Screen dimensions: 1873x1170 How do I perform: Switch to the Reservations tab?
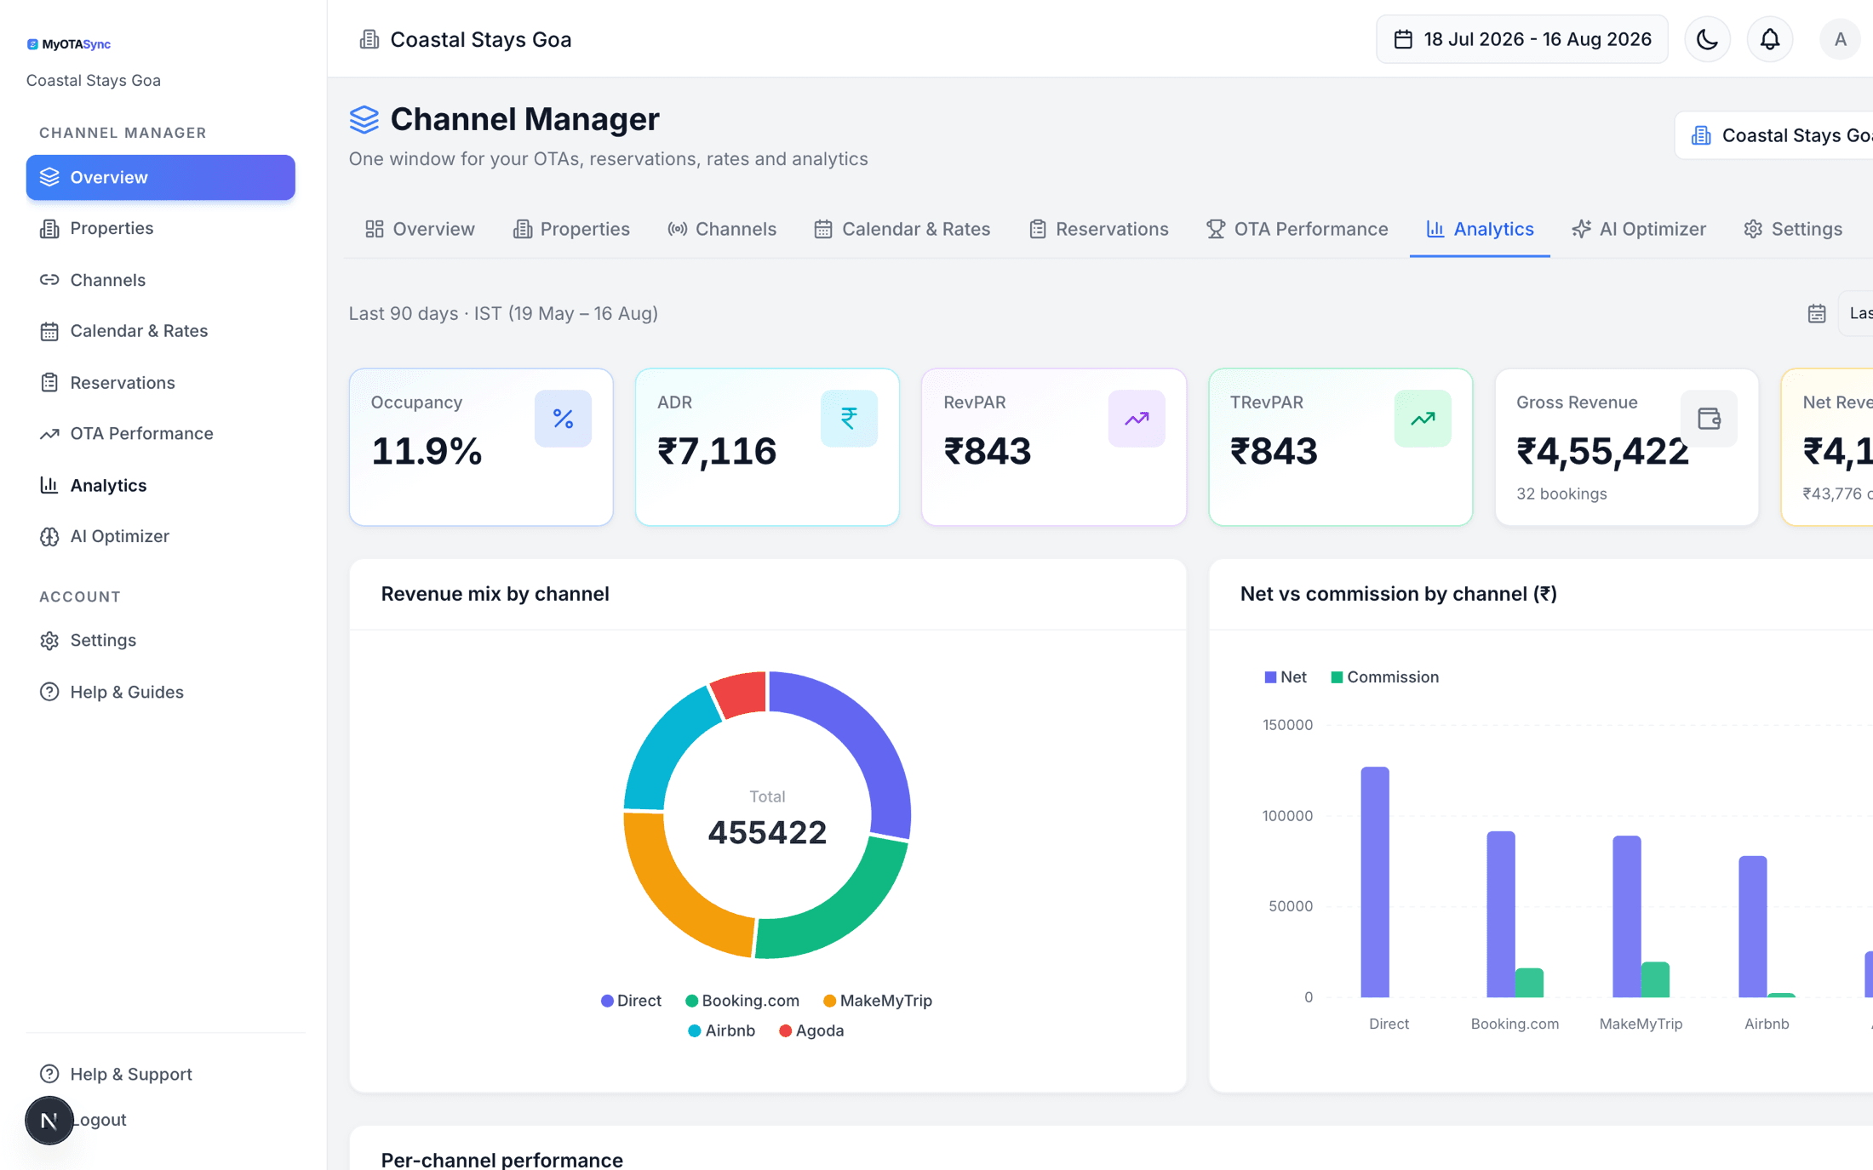1098,229
